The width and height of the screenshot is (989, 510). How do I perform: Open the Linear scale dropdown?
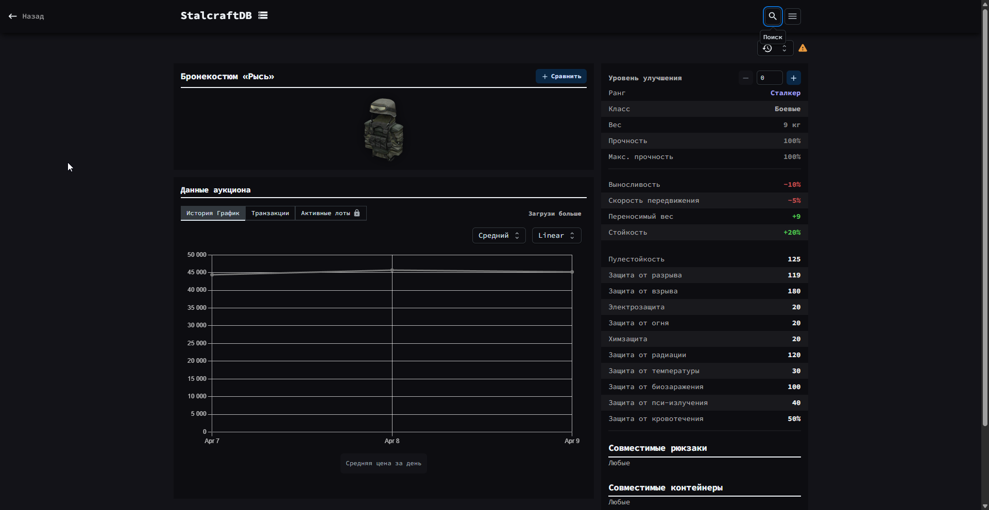point(556,235)
